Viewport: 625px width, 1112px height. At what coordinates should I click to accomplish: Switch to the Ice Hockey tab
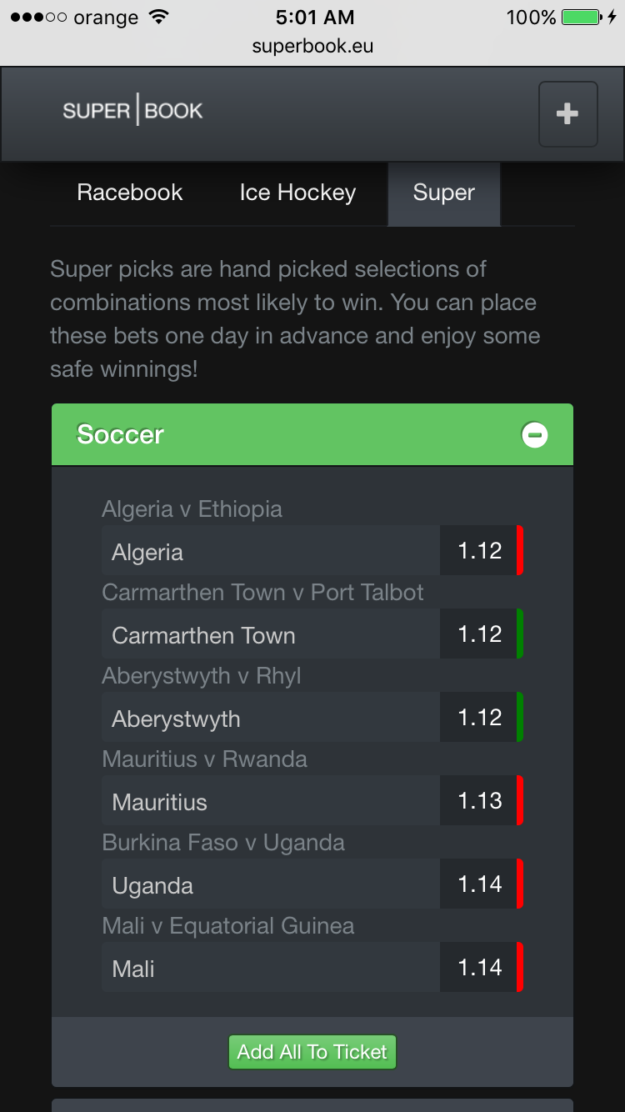click(297, 193)
